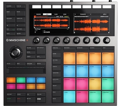Screen dimensions: 121x106
Task: Click the right page arrow button
Action: 21,25
